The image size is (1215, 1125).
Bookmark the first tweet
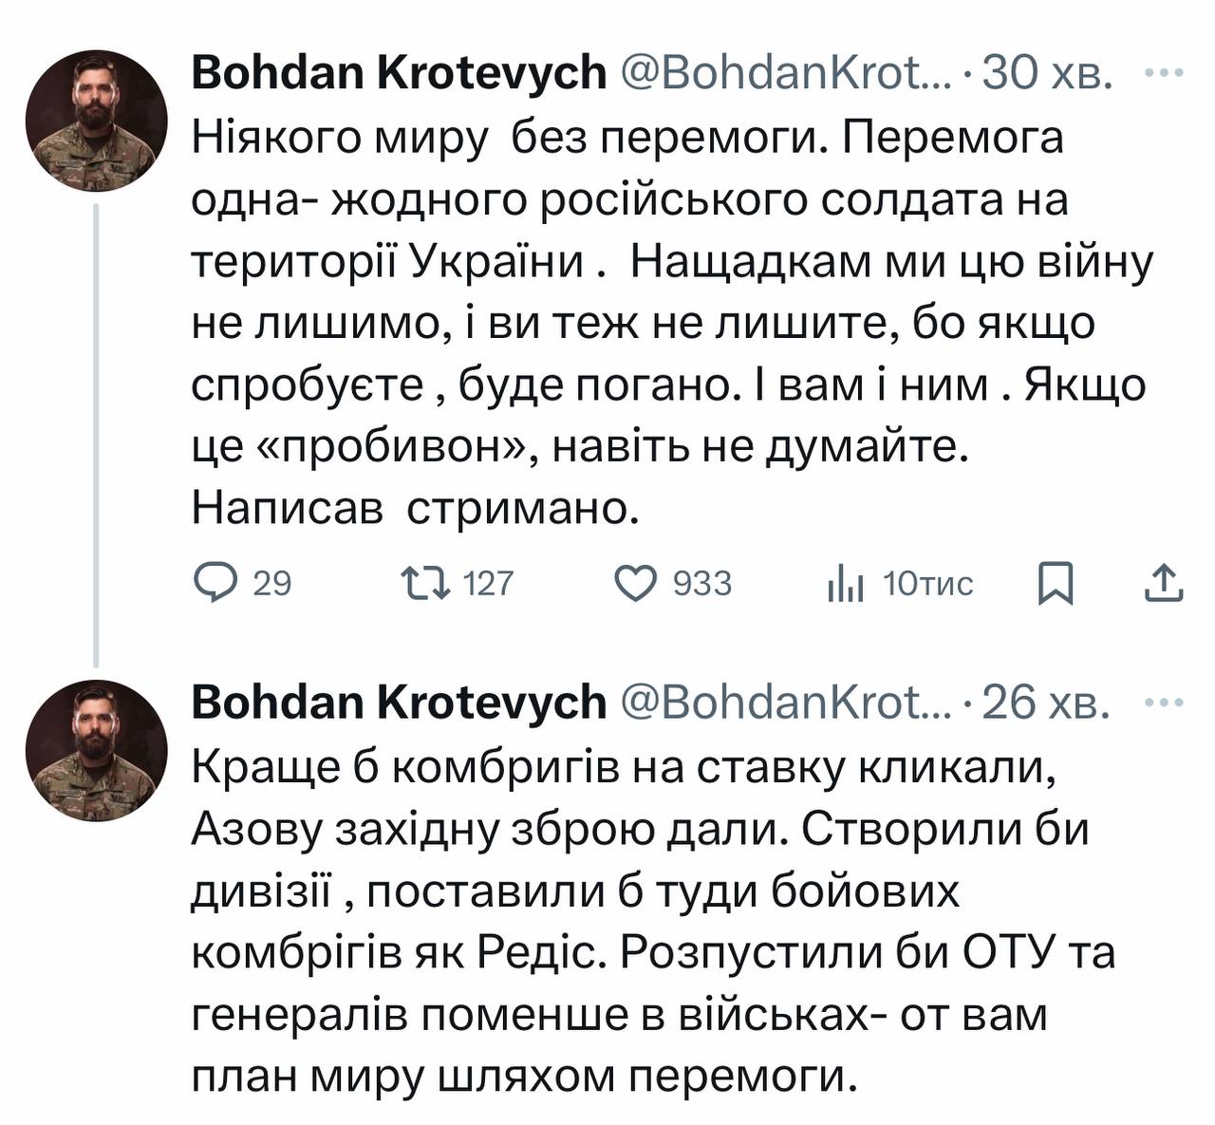point(1055,582)
